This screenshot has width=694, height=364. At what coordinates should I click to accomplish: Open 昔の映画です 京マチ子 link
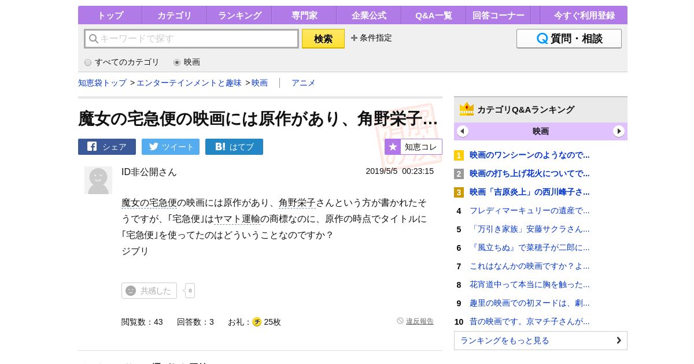click(530, 321)
